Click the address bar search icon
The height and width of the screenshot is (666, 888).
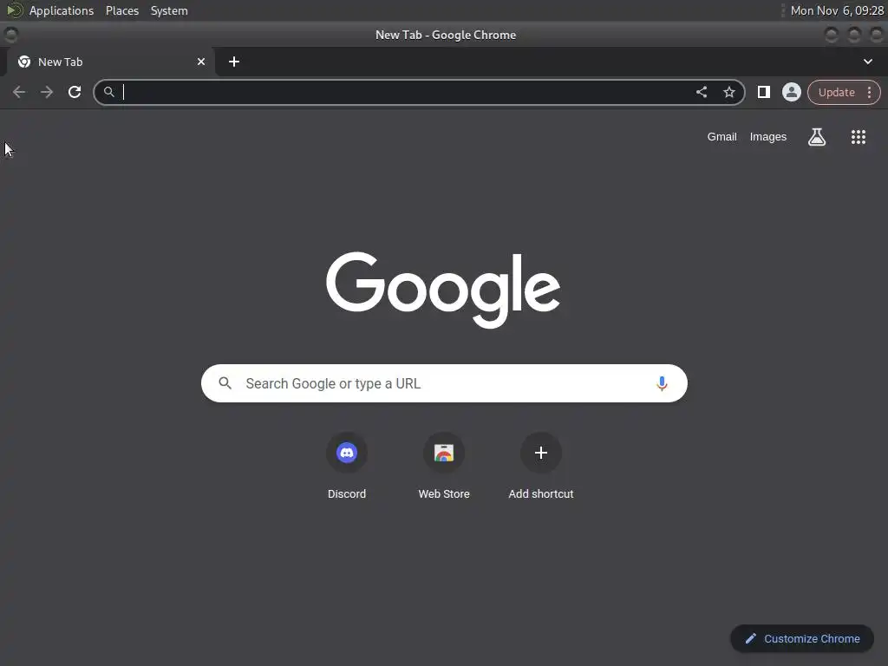click(x=108, y=92)
